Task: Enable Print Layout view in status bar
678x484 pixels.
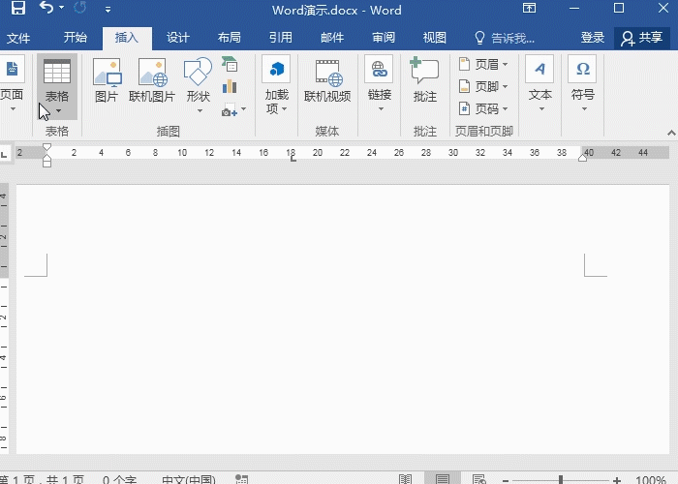Action: (442, 479)
